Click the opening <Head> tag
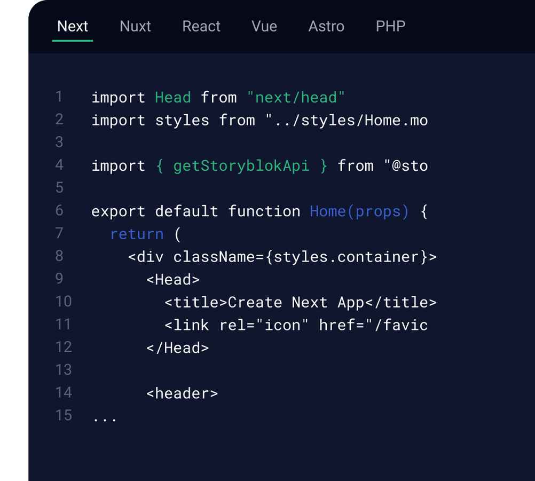 (x=173, y=280)
